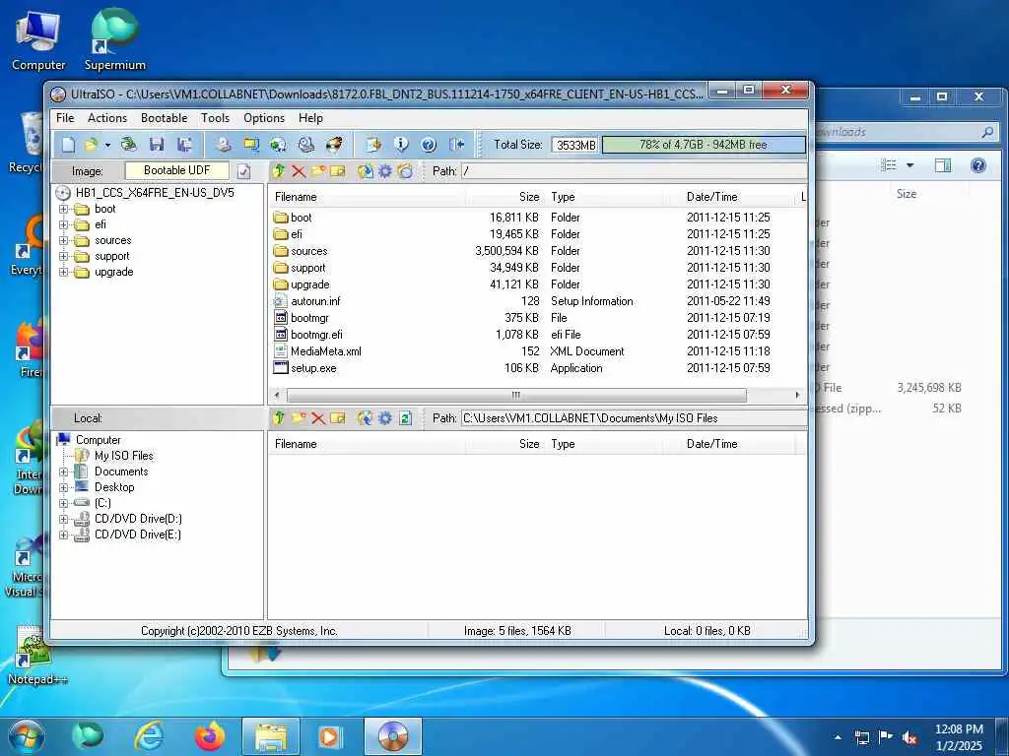1009x756 pixels.
Task: Select MediaMeta.xml in the image file list
Action: [x=325, y=351]
